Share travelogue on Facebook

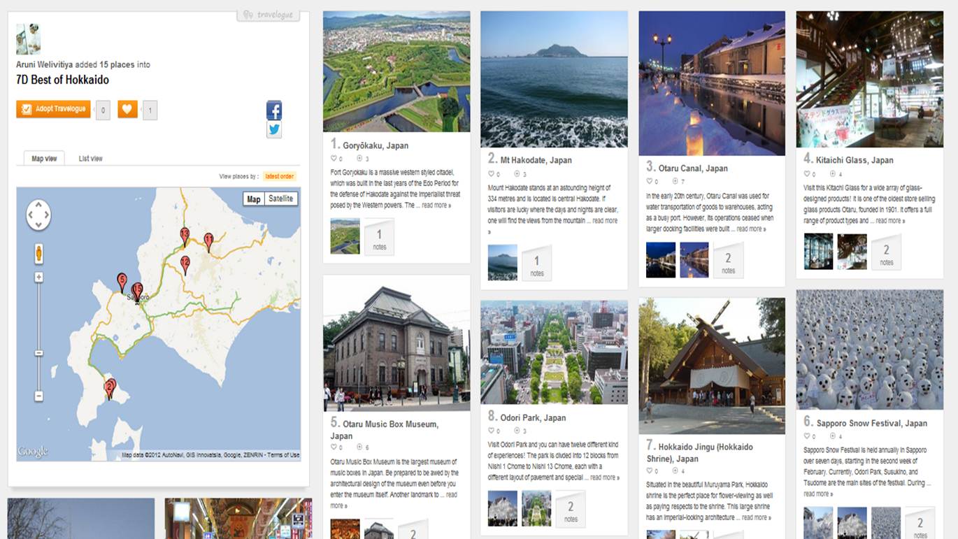[274, 110]
